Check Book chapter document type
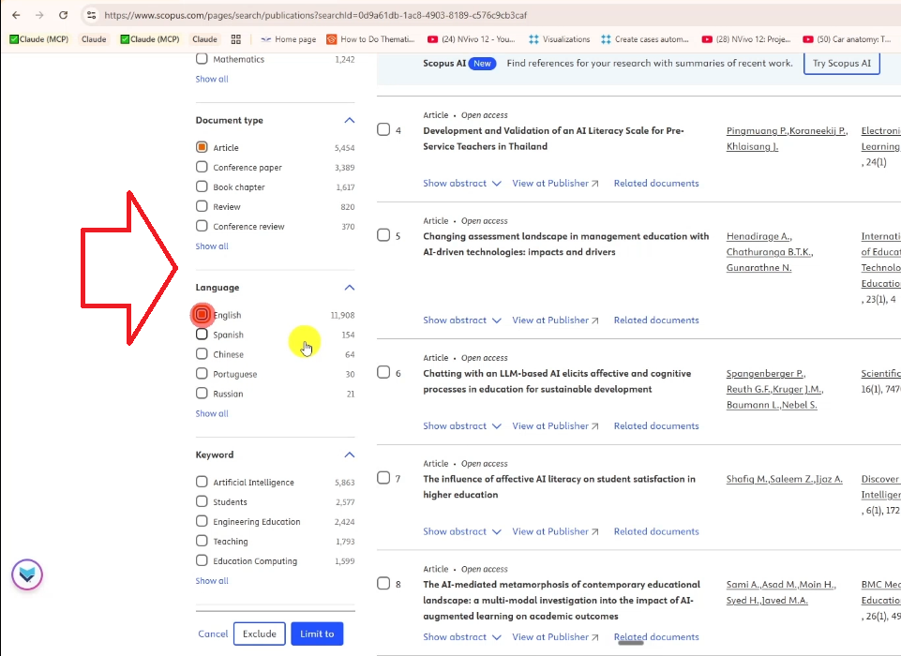 pos(202,186)
